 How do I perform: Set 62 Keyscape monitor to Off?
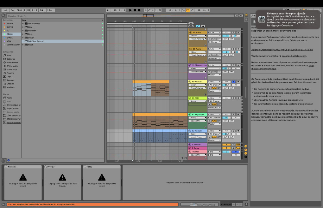[219, 121]
